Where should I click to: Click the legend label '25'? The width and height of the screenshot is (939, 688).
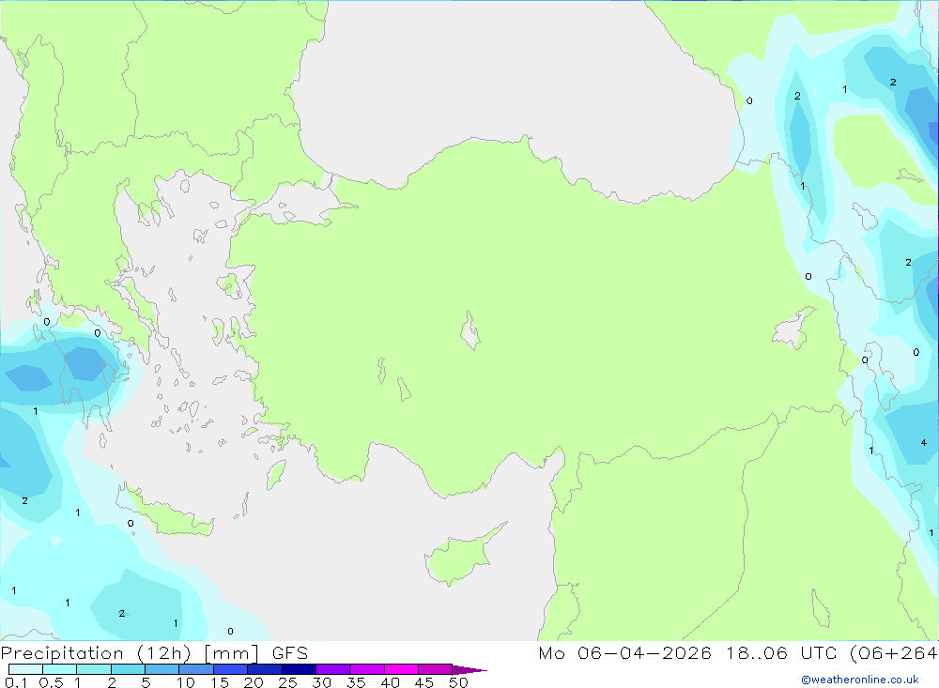pos(288,682)
